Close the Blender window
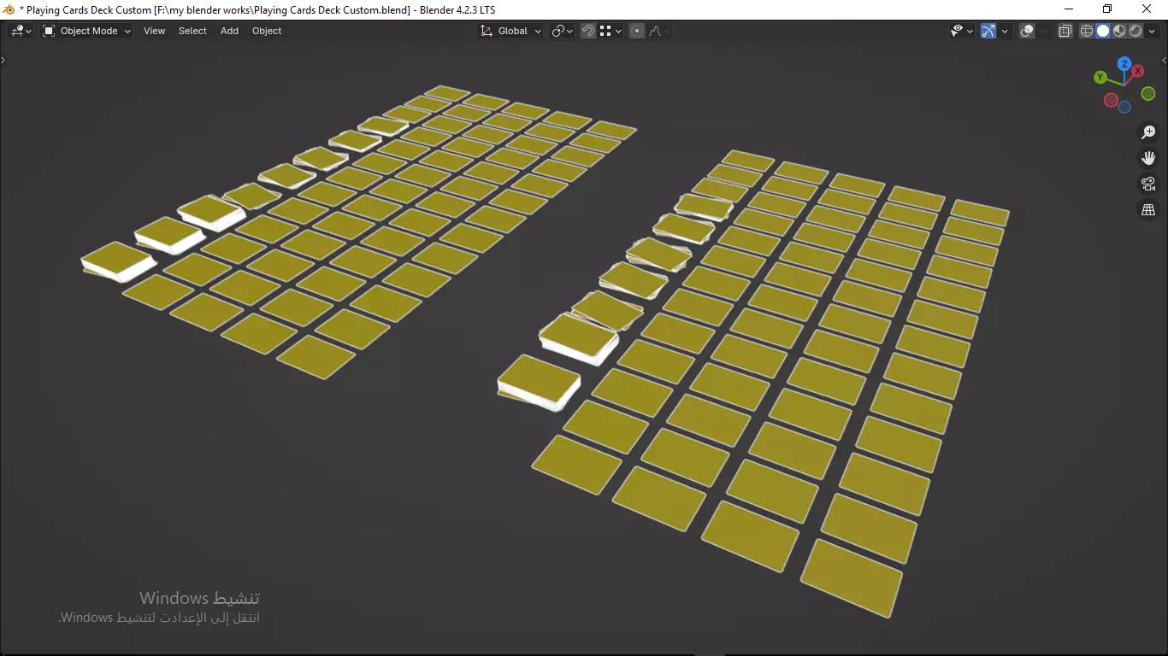 pos(1147,9)
